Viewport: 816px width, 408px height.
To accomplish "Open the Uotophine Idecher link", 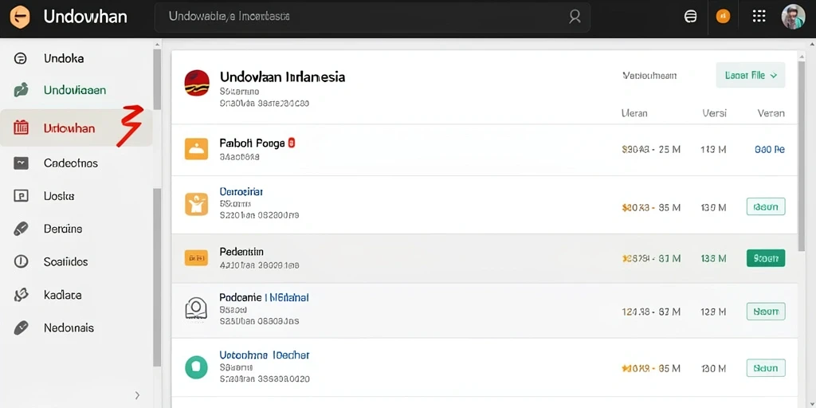I will (265, 355).
